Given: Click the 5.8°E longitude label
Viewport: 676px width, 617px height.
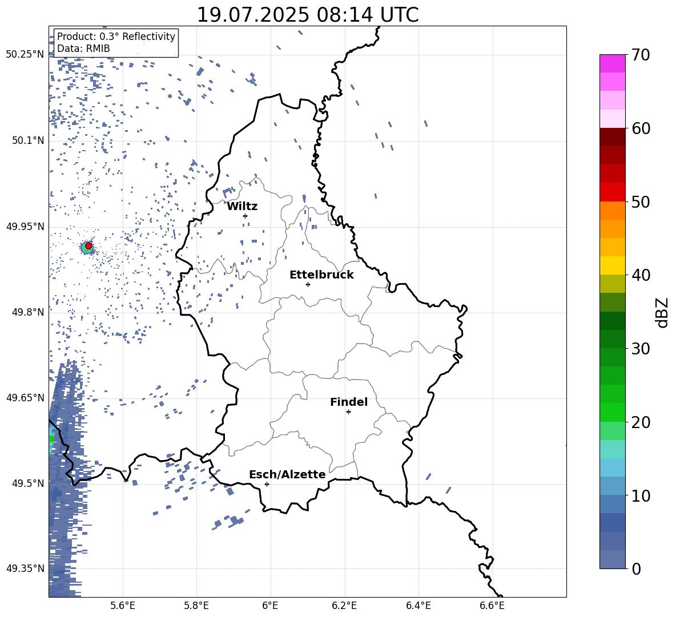Looking at the screenshot, I should click(196, 606).
